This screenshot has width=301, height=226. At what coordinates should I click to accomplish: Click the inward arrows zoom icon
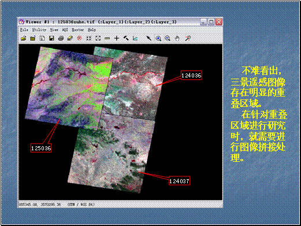88,38
